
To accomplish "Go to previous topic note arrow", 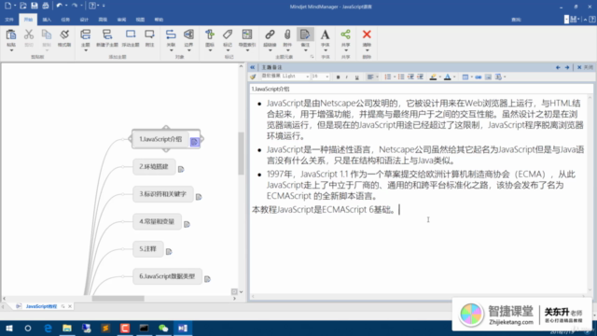I will [558, 67].
